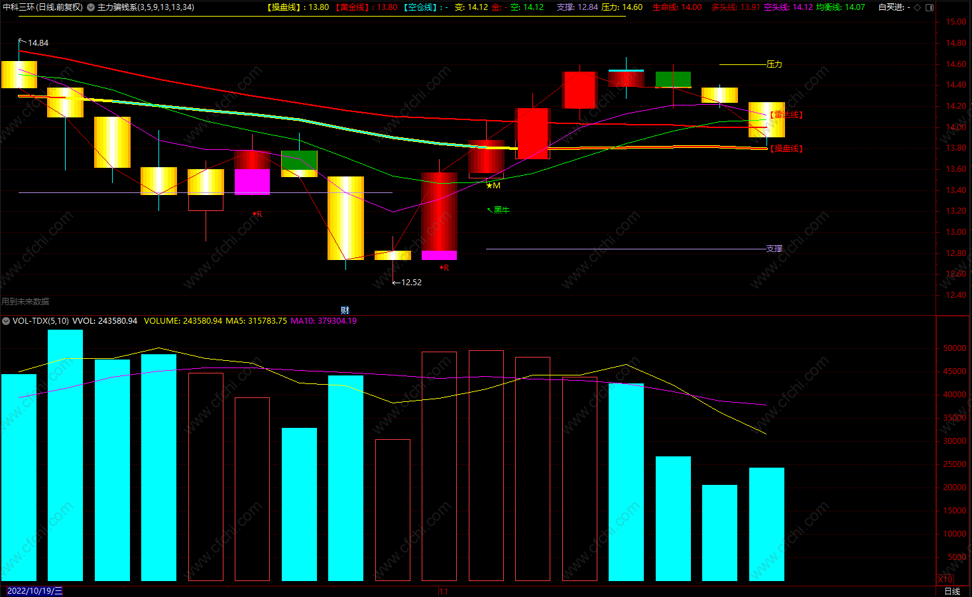Click the 支撑: 12.84 value in header
This screenshot has height=597, width=972.
coord(577,7)
